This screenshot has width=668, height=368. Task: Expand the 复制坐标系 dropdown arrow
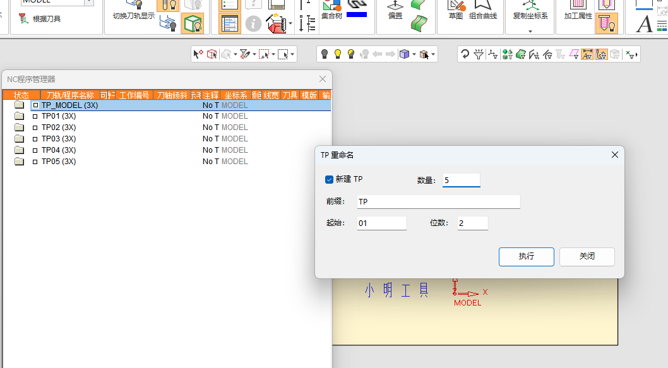[530, 31]
